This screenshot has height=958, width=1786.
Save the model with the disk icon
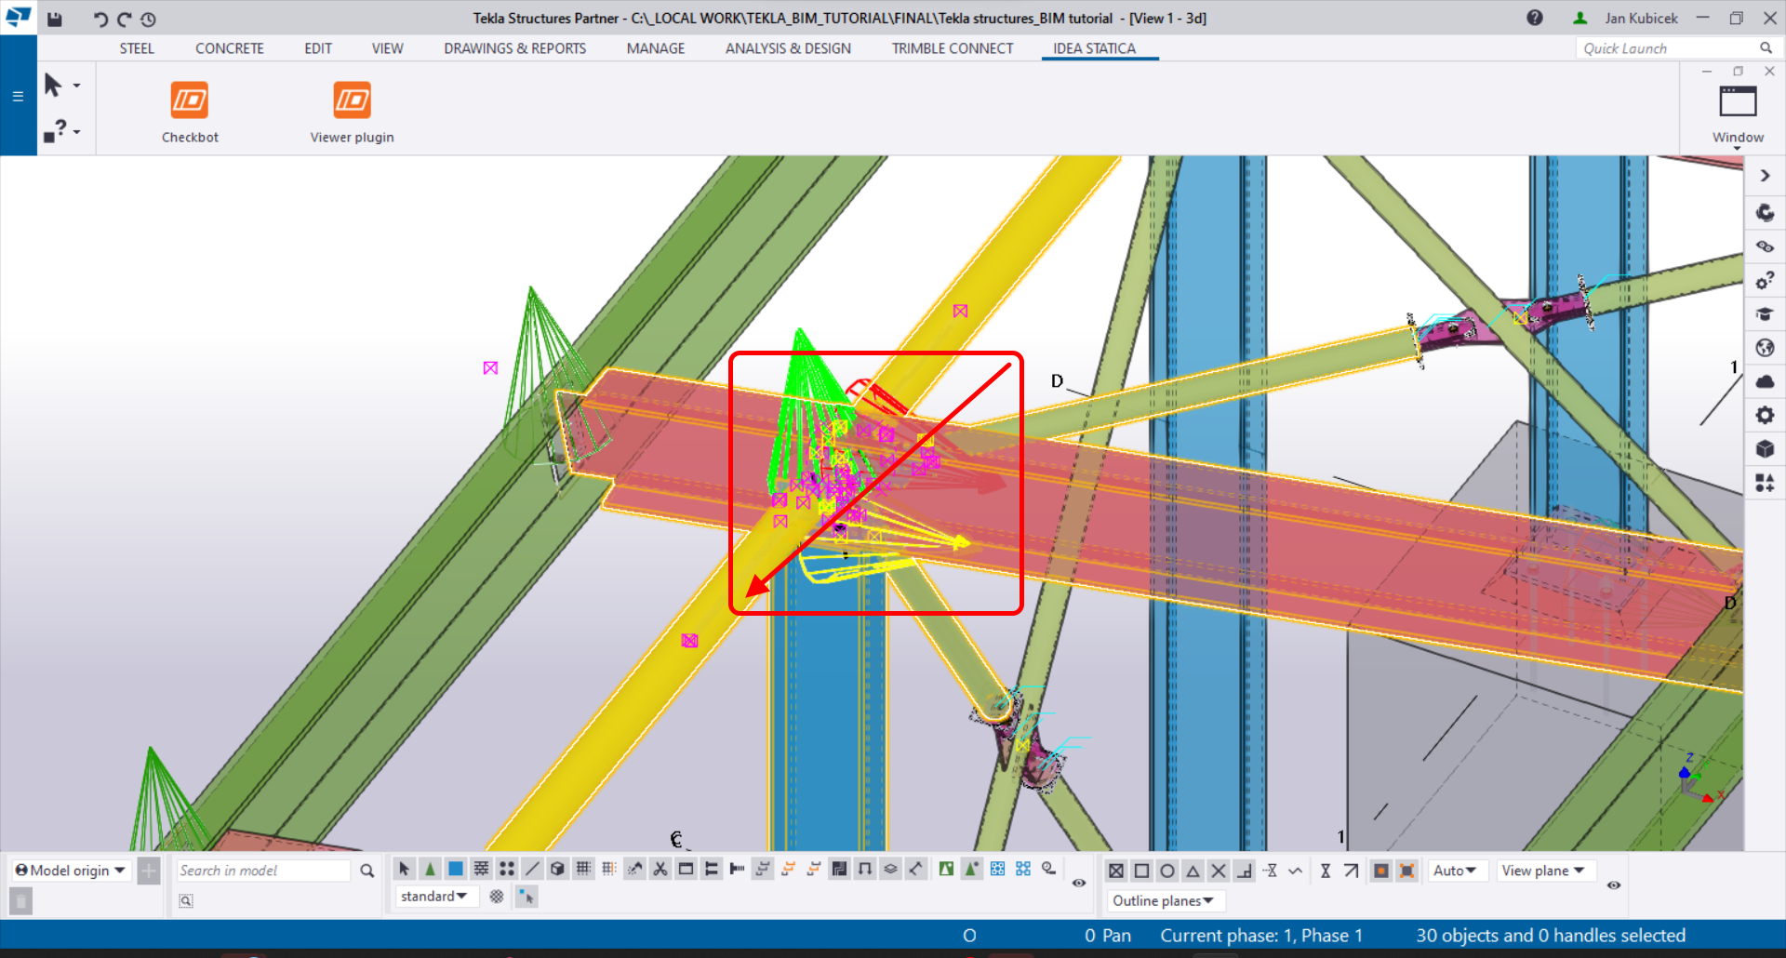[55, 19]
